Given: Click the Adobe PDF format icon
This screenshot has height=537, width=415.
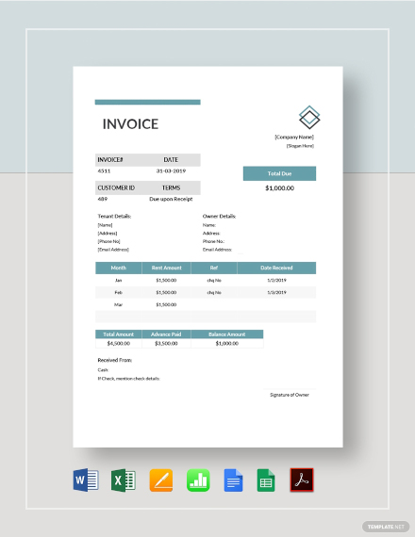Looking at the screenshot, I should point(302,480).
